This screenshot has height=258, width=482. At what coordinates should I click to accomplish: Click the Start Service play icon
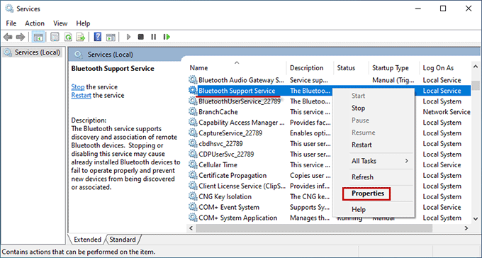coord(128,37)
